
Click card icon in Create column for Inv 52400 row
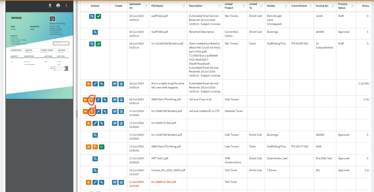tap(115, 123)
